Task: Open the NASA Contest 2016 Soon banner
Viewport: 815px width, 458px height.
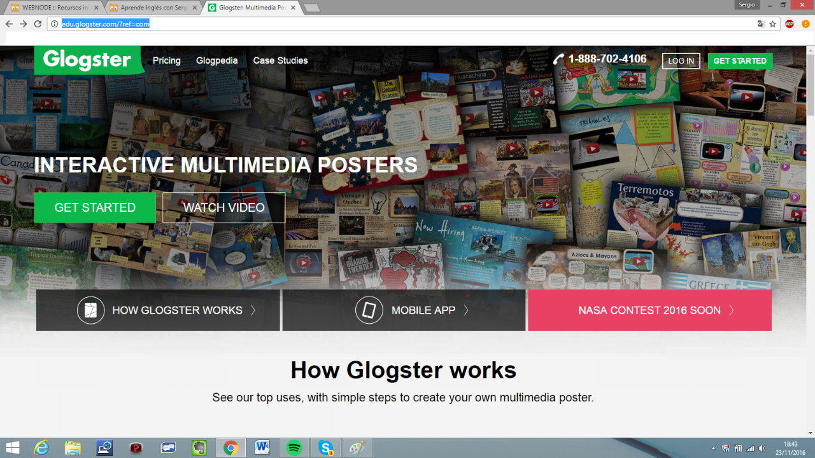Action: (649, 310)
